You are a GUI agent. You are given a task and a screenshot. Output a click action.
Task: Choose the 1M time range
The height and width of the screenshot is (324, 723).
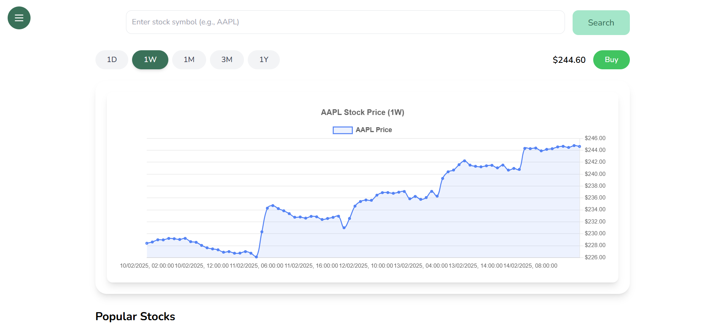point(189,60)
